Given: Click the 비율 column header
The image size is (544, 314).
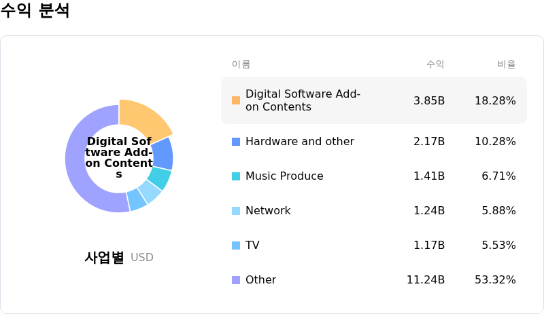Looking at the screenshot, I should click(507, 64).
